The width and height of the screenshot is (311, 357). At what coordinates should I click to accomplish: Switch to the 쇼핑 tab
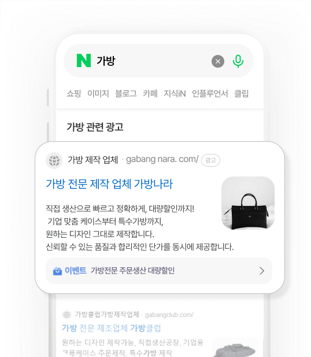coord(74,93)
